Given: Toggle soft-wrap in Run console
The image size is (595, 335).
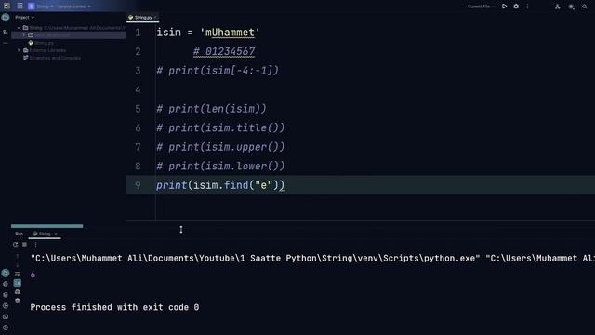Looking at the screenshot, I should 18,274.
